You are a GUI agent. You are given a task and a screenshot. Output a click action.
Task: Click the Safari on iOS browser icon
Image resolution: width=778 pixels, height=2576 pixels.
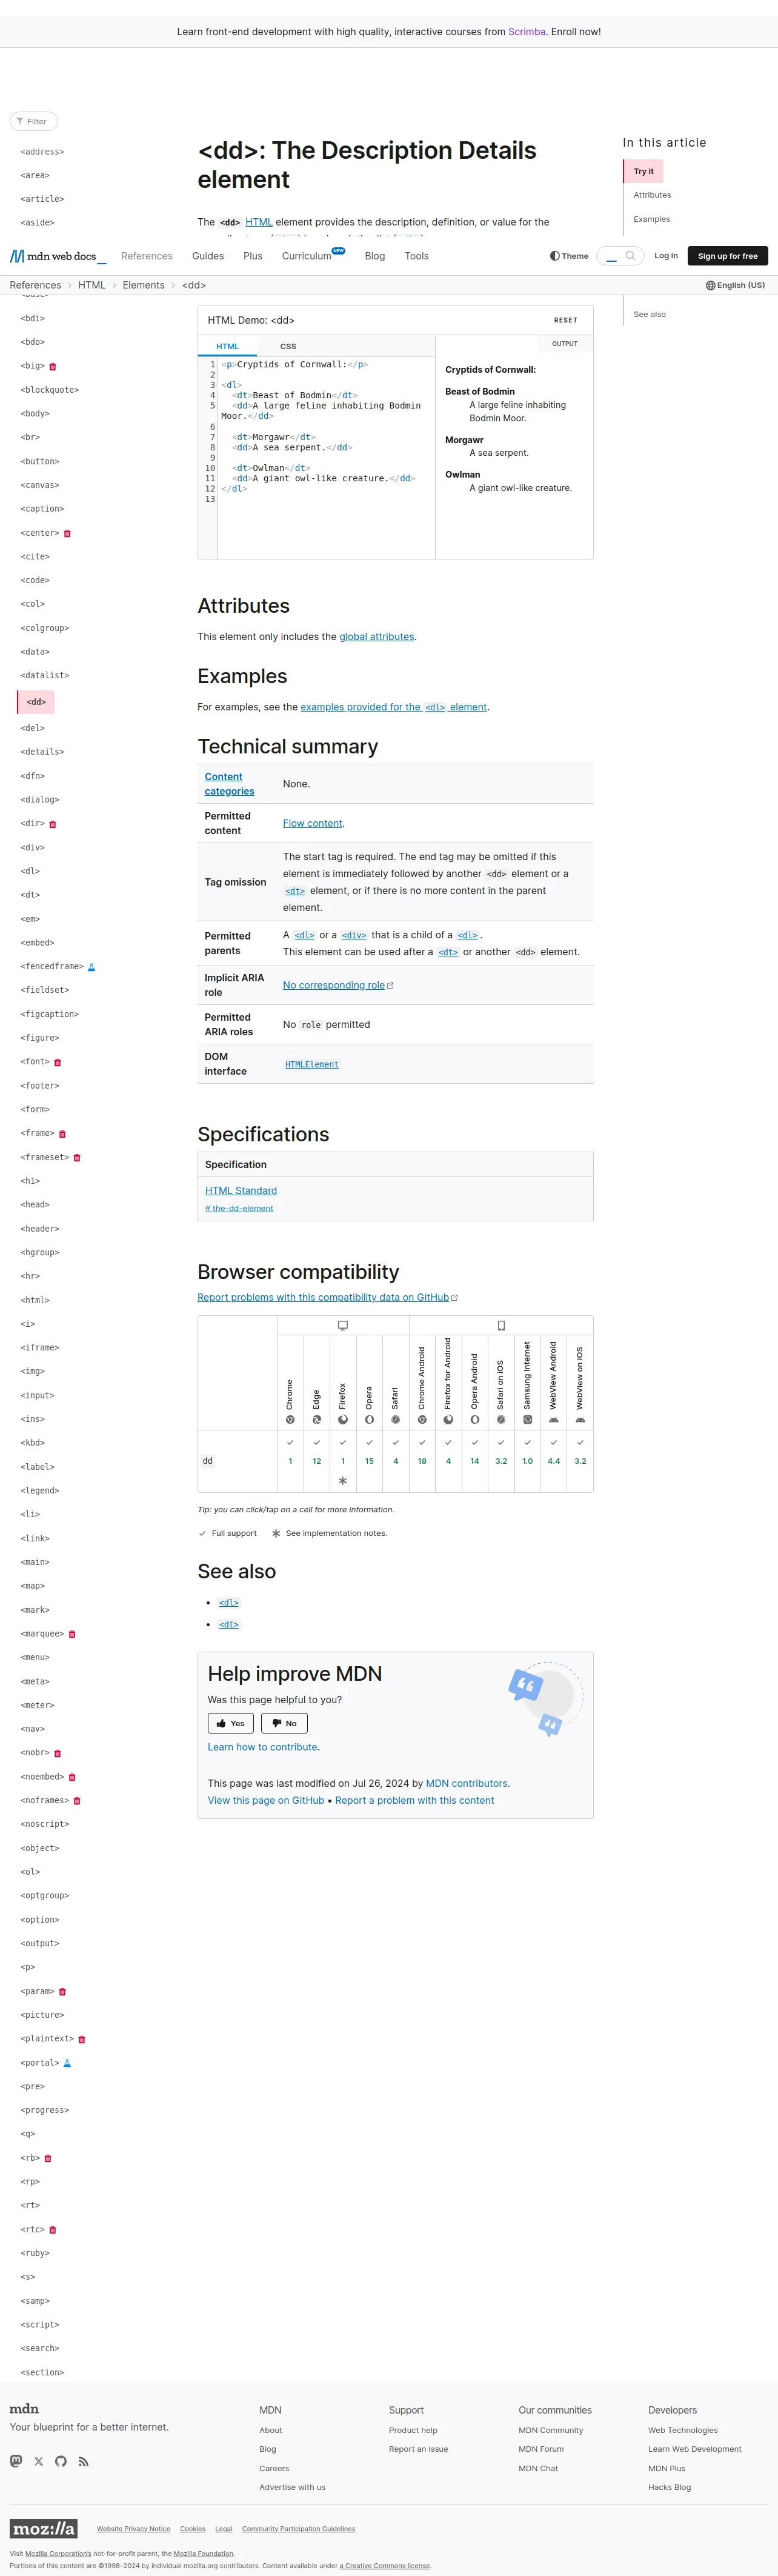pos(501,1420)
